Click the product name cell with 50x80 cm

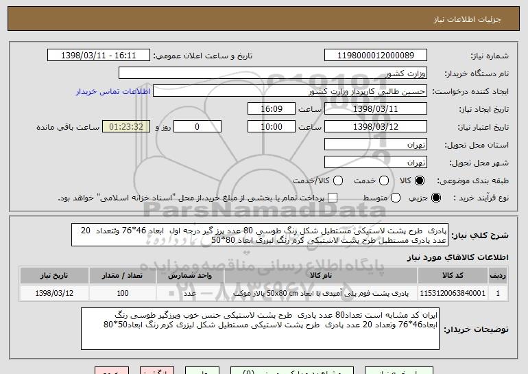321,293
